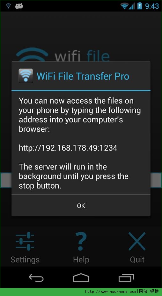Tap the Android Back navigation icon
The width and height of the screenshot is (162, 296).
(x=36, y=278)
